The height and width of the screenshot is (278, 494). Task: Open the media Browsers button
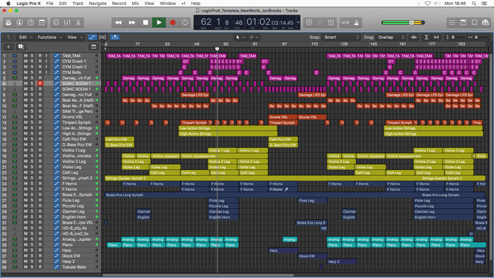(x=485, y=23)
